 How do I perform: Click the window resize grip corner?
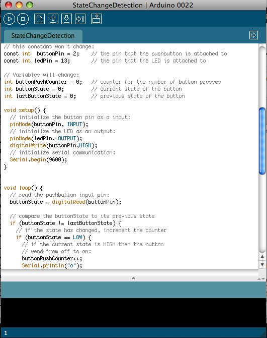coord(262,334)
